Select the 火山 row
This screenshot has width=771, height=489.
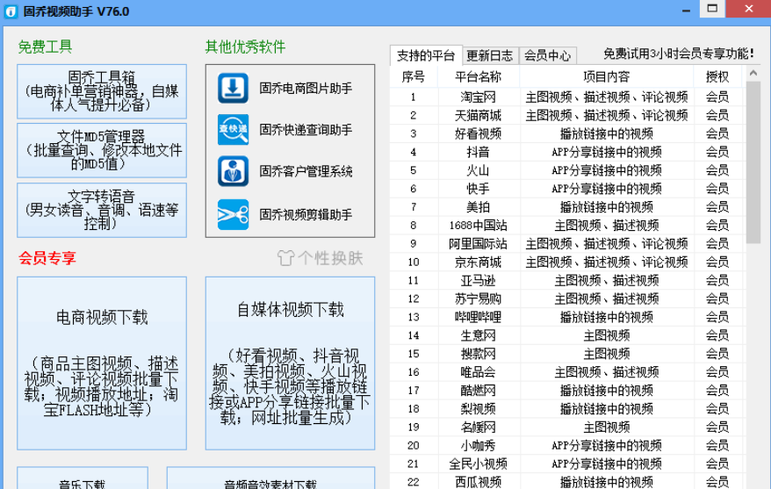coord(568,170)
